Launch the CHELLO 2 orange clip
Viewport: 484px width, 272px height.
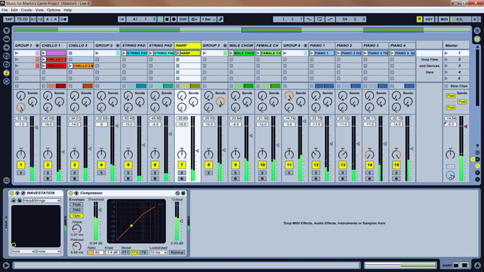coord(70,66)
